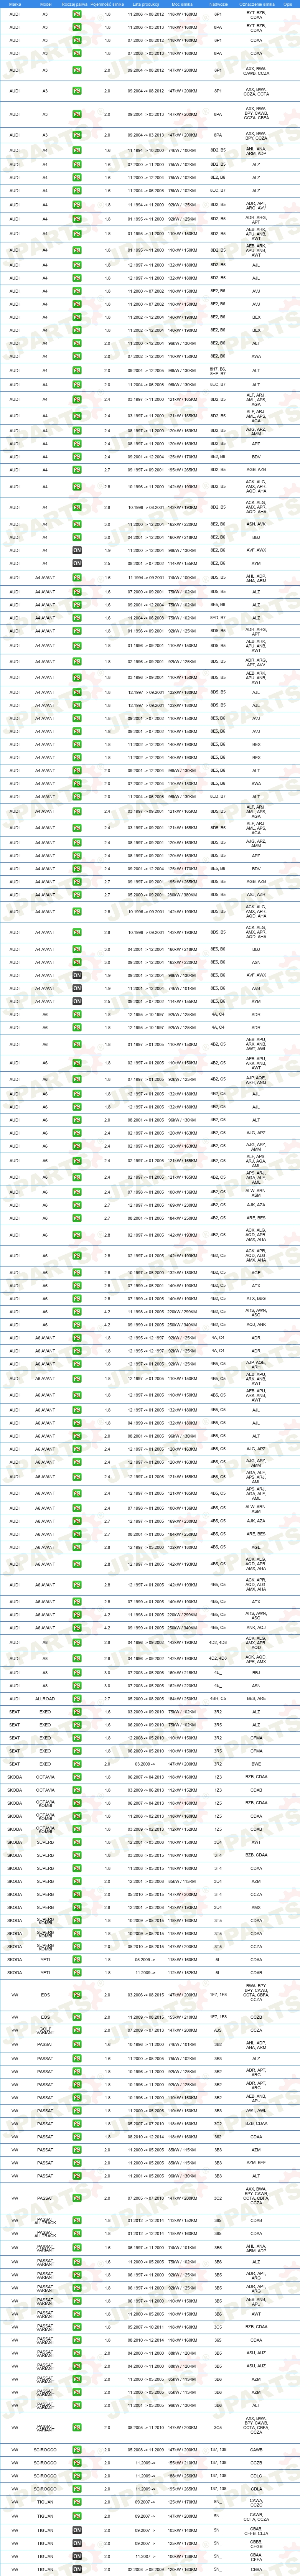Click fuel icon in SKODA SUPERB 2.8 AMX row
Screen dimensions: 300x2576
click(77, 1907)
